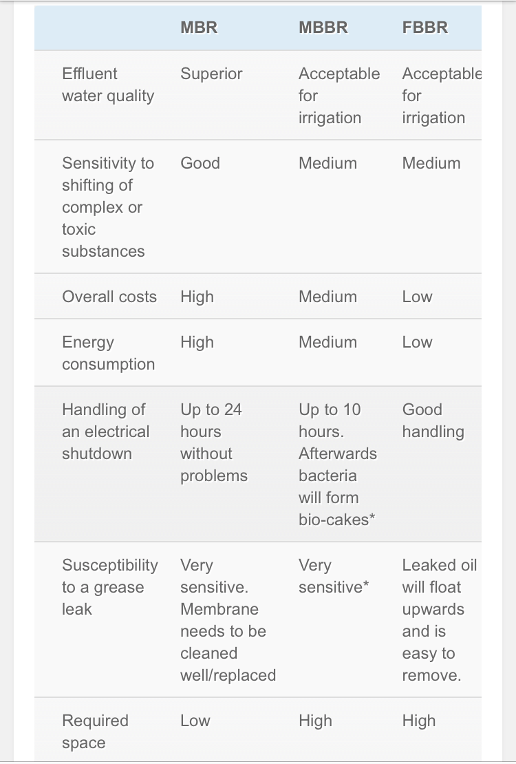516x764 pixels.
Task: Click 'Handling of an electrical shutdown' label
Action: tap(106, 432)
